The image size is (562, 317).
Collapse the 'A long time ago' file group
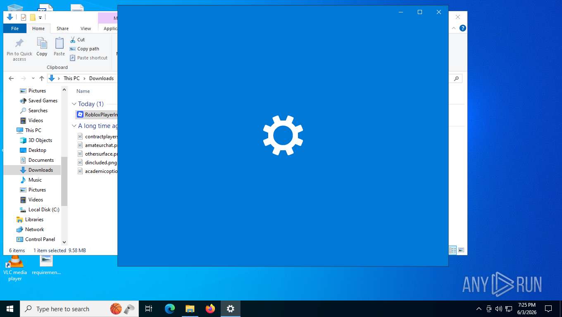[74, 126]
